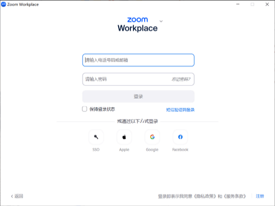Image resolution: width=275 pixels, height=206 pixels.
Task: Close the Zoom Workplace window
Action: (267, 4)
